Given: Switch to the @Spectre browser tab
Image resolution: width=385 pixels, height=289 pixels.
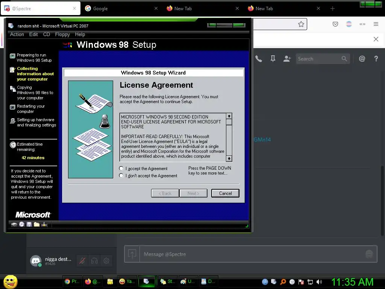Looking at the screenshot, I should point(41,9).
